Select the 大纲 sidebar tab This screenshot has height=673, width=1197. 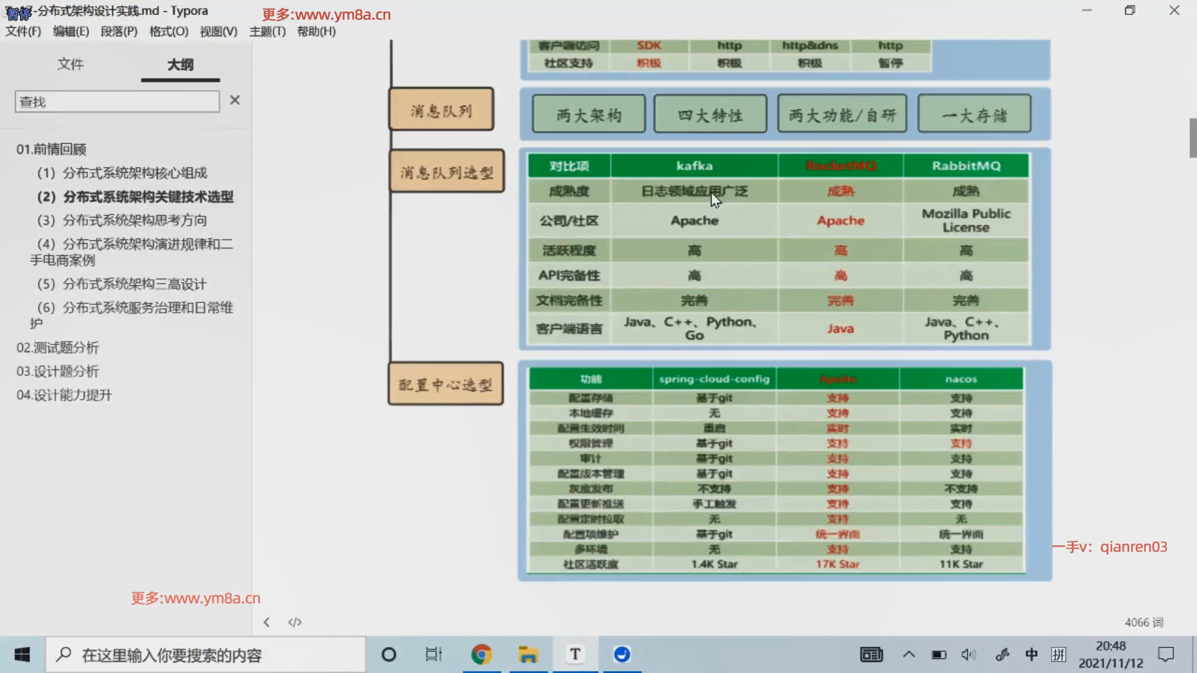tap(180, 64)
